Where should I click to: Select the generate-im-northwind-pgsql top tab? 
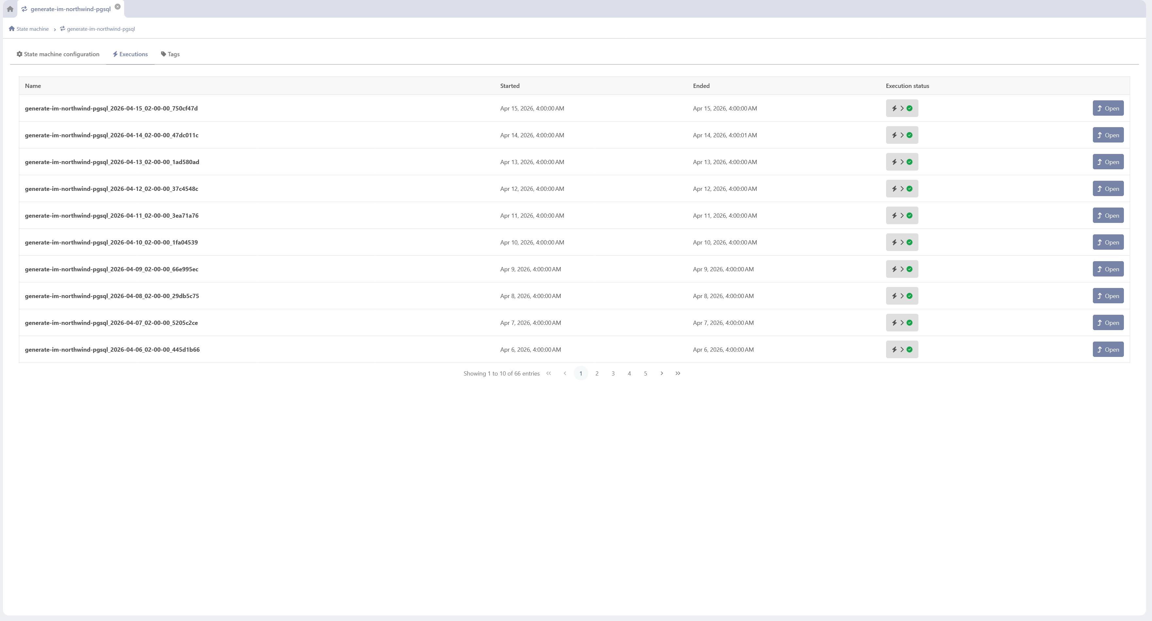tap(70, 9)
